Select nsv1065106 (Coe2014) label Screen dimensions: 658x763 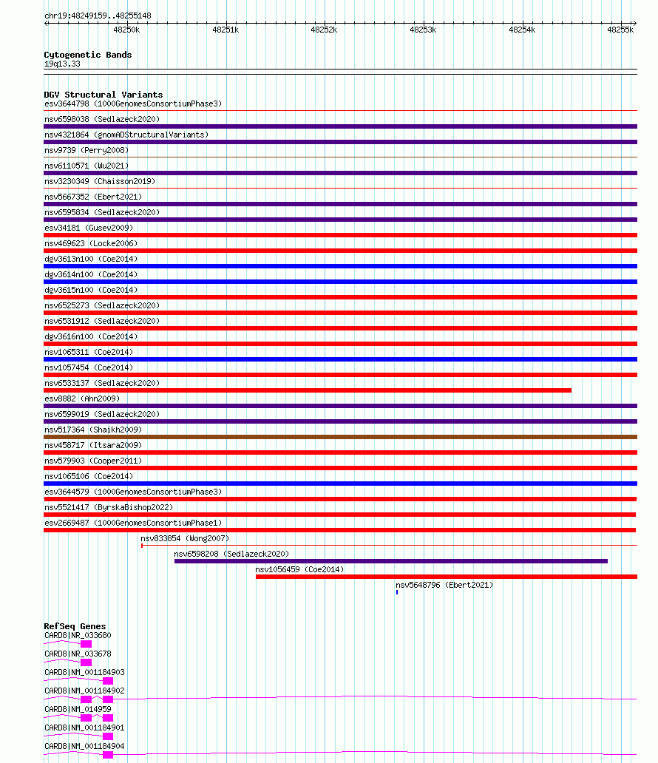(89, 477)
